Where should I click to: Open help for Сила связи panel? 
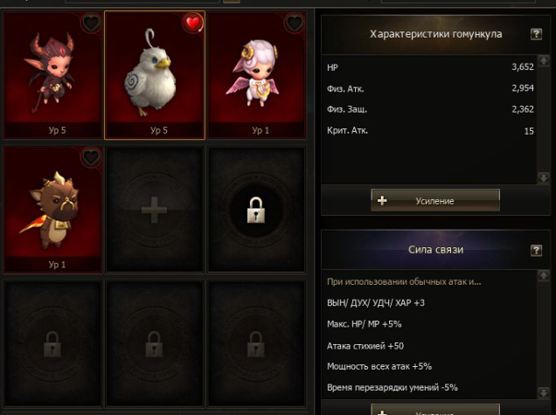click(536, 250)
